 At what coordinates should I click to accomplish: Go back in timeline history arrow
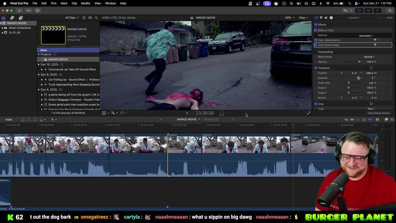coord(161,120)
